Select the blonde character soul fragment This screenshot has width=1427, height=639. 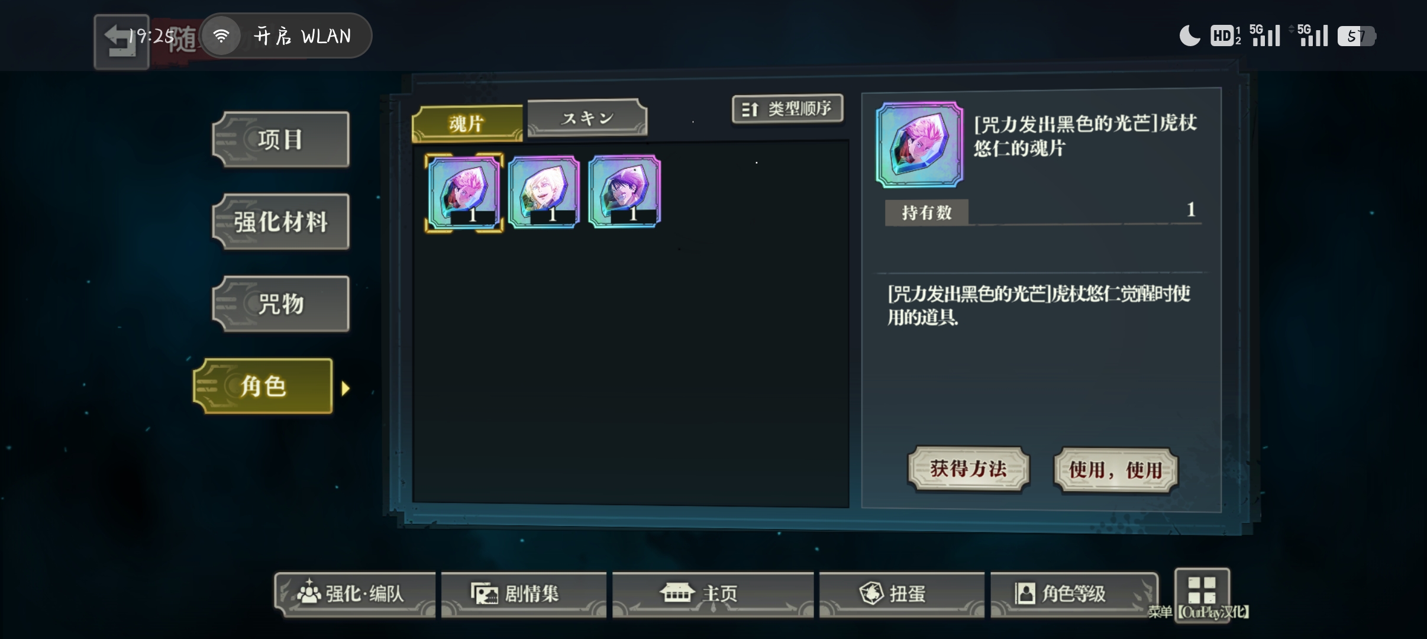tap(544, 192)
